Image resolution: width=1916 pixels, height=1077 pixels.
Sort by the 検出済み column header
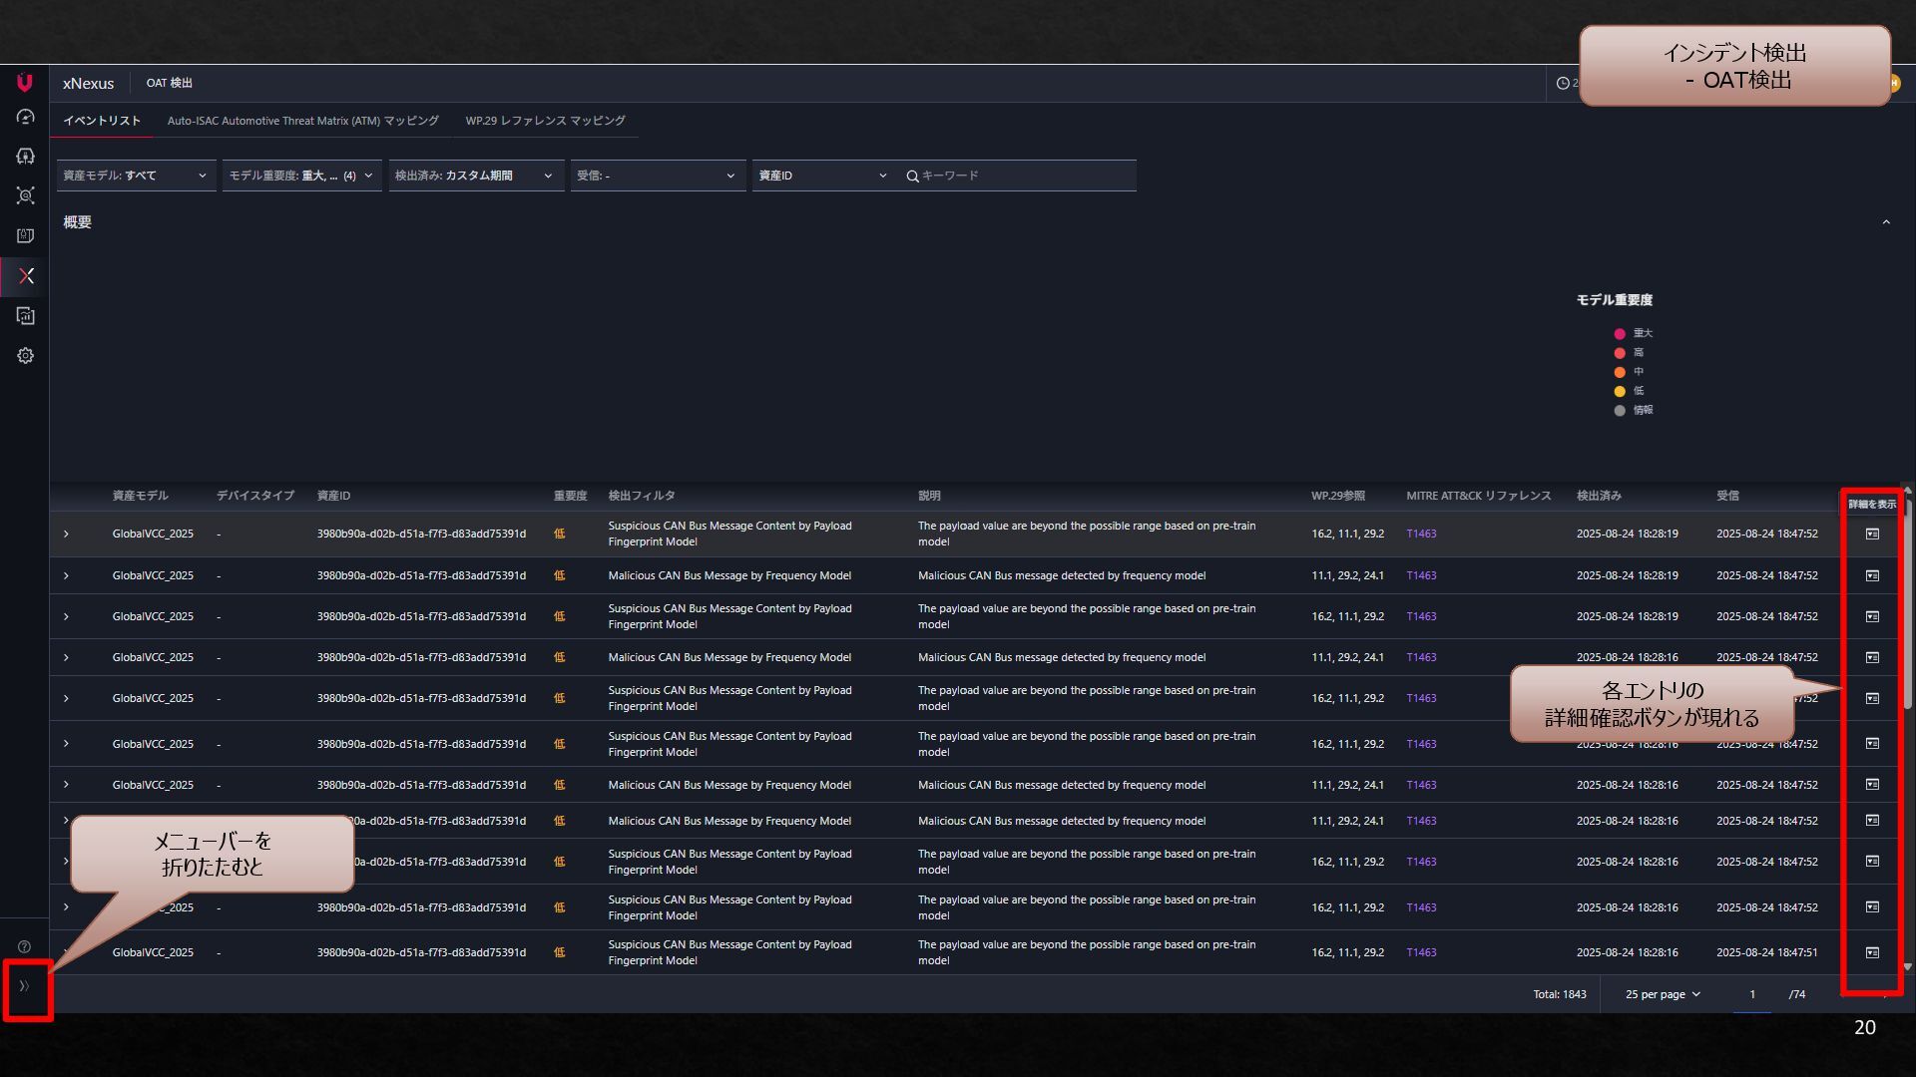click(x=1599, y=496)
